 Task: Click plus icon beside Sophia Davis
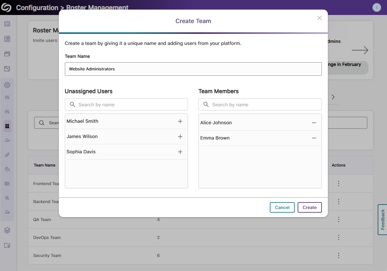point(180,152)
